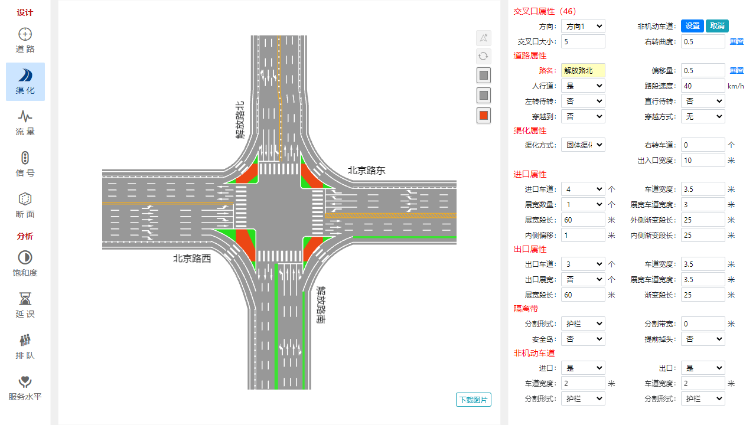Click the 交叉口大小 input field
The image size is (756, 425).
(x=583, y=41)
